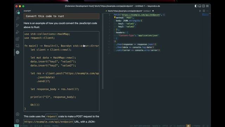The height and width of the screenshot is (127, 225).
Task: Click the editor minimap highlight
Action: tap(205, 14)
